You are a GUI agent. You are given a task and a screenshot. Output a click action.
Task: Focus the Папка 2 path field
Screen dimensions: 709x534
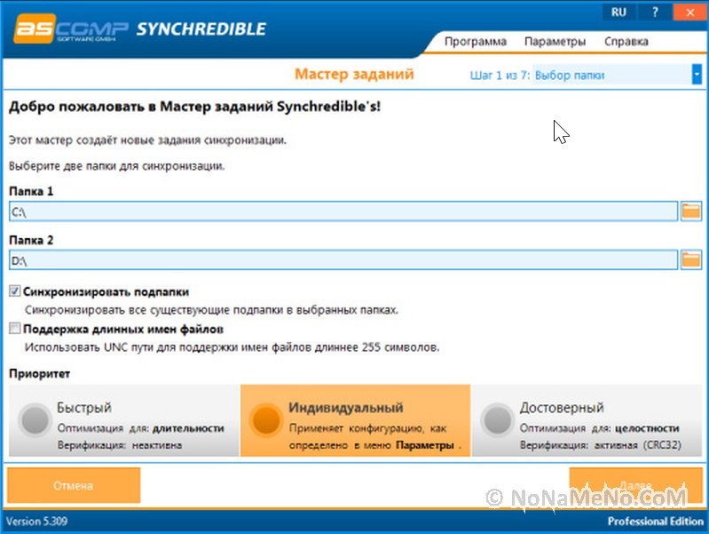343,259
